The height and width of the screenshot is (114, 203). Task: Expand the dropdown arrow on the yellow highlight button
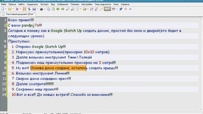pyautogui.click(x=110, y=9)
